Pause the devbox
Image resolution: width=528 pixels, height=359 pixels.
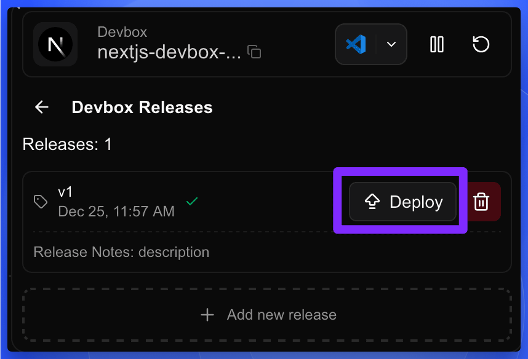tap(437, 44)
